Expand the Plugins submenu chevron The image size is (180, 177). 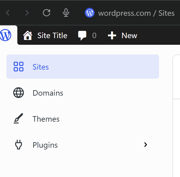pyautogui.click(x=146, y=145)
